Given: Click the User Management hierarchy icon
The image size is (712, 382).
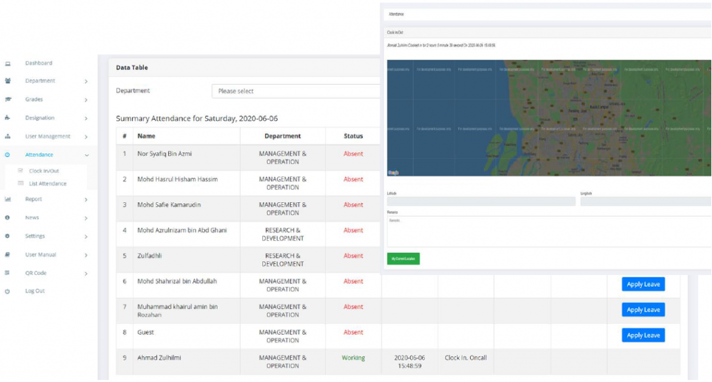Looking at the screenshot, I should pos(8,137).
